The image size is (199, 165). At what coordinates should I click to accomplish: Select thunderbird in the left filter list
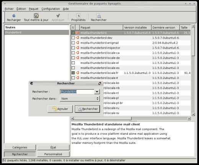click(37, 32)
